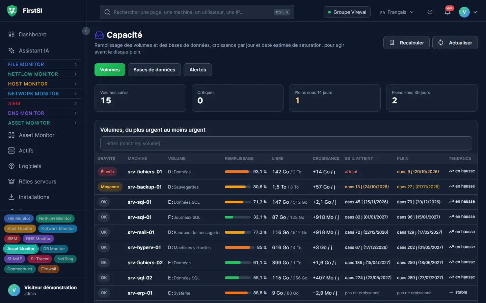Expand the HOST MONITOR section

point(43,84)
